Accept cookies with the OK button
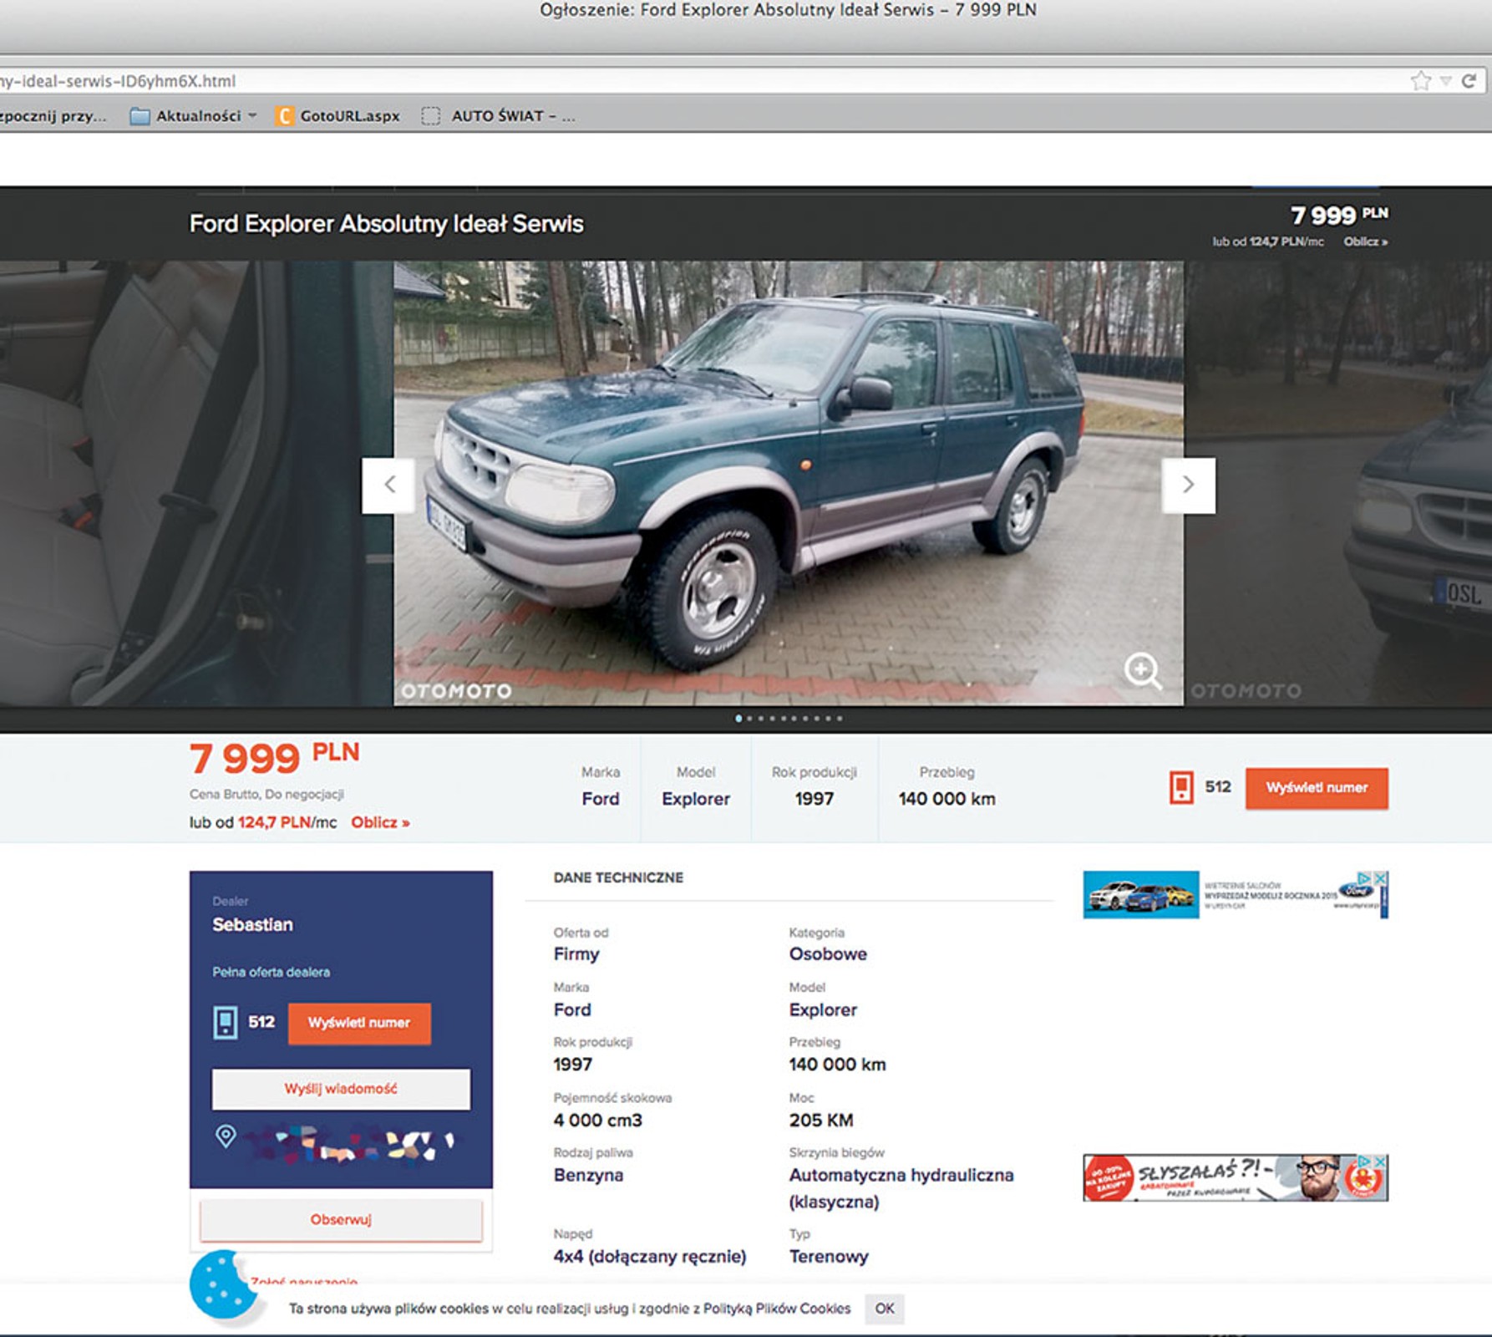The width and height of the screenshot is (1492, 1337). tap(884, 1309)
